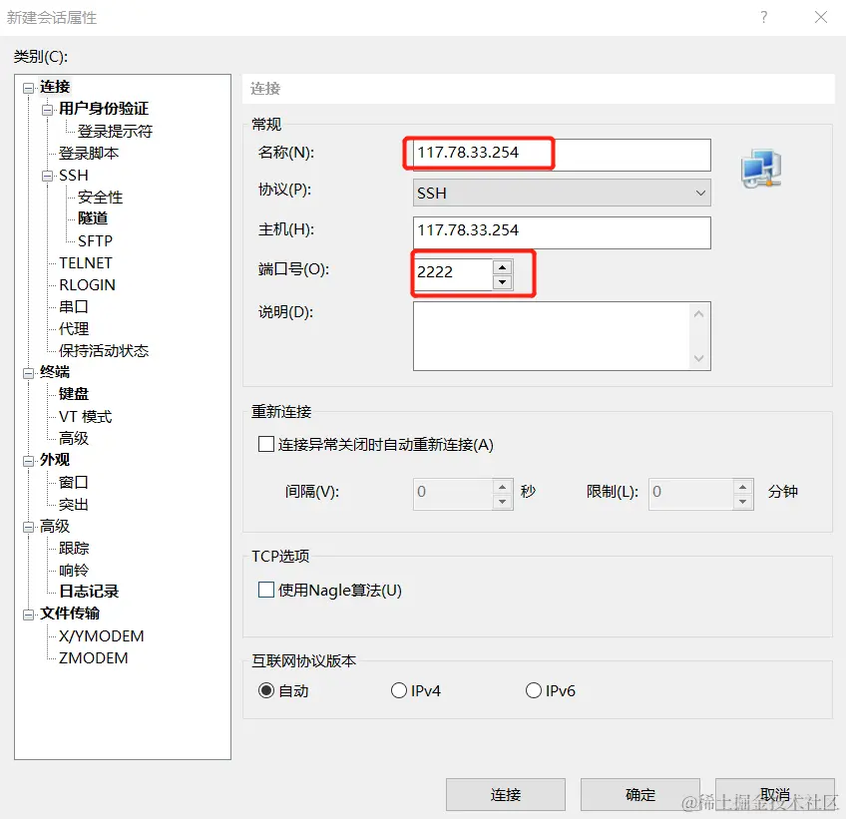
Task: Select the IPv4 radio button
Action: pyautogui.click(x=399, y=690)
